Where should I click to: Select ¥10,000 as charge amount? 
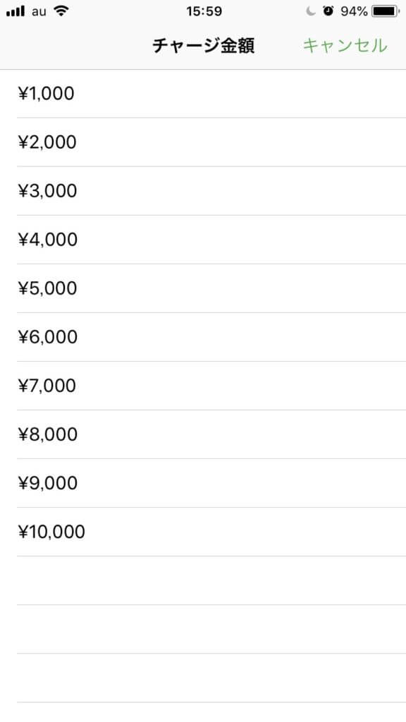203,532
